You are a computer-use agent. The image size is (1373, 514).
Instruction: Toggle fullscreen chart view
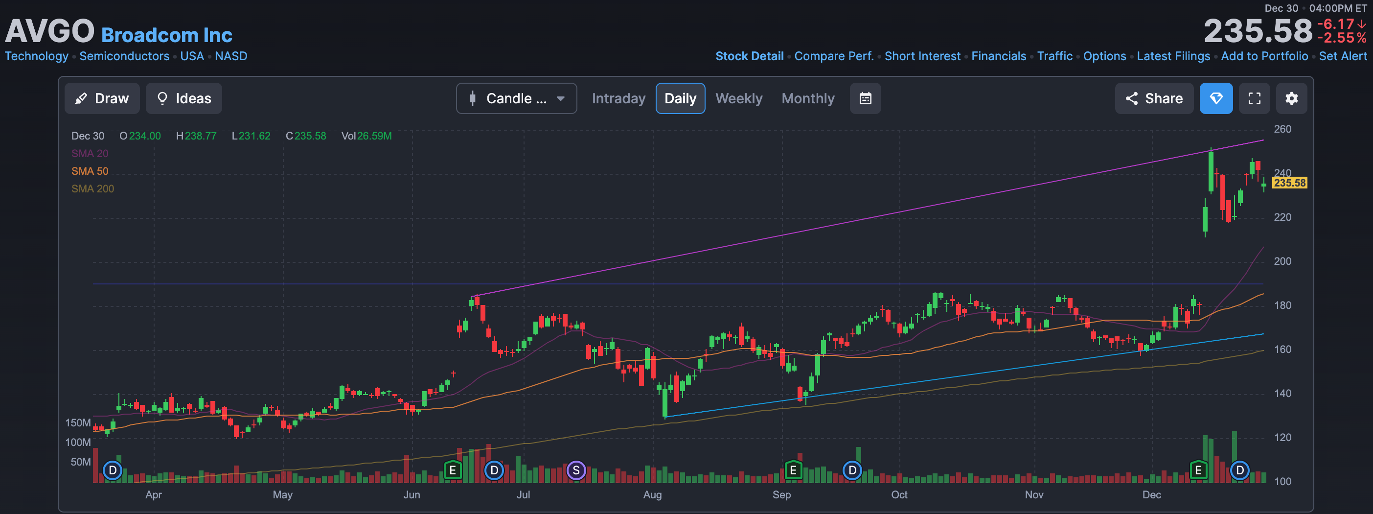[1254, 99]
